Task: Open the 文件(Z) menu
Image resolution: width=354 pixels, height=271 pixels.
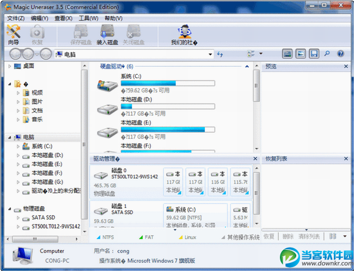Action: [x=16, y=19]
